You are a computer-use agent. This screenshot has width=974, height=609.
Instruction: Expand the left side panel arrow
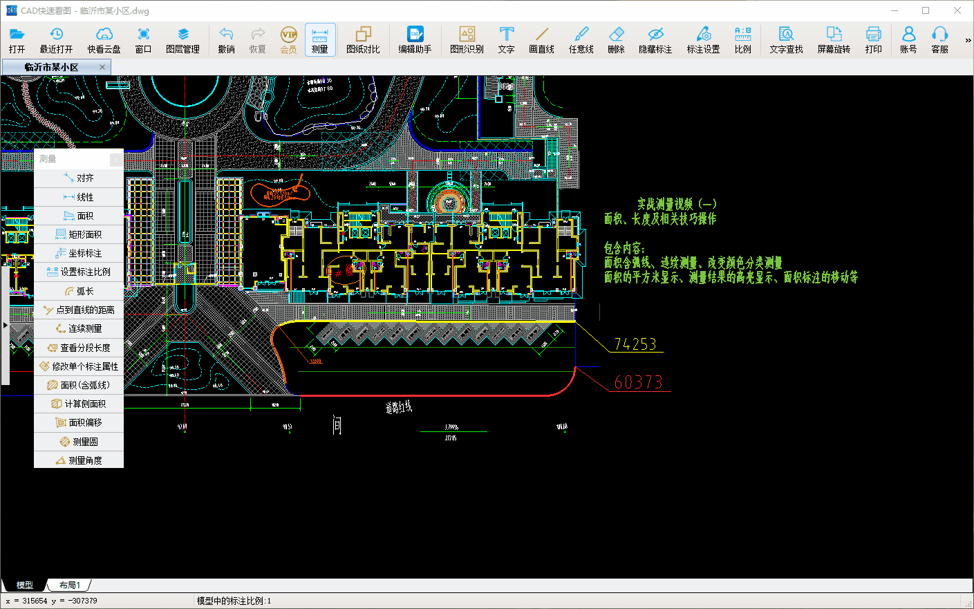(x=5, y=325)
